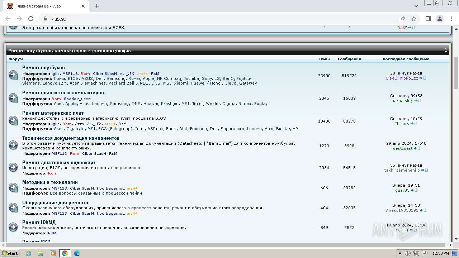This screenshot has width=459, height=258.
Task: Open the Ремонт ноутбуков forum status icon
Action: pos(13,75)
